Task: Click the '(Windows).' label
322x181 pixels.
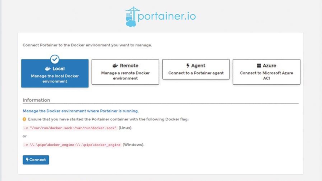Action: pyautogui.click(x=133, y=145)
